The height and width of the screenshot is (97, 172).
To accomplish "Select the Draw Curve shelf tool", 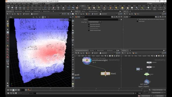I will [44, 8].
